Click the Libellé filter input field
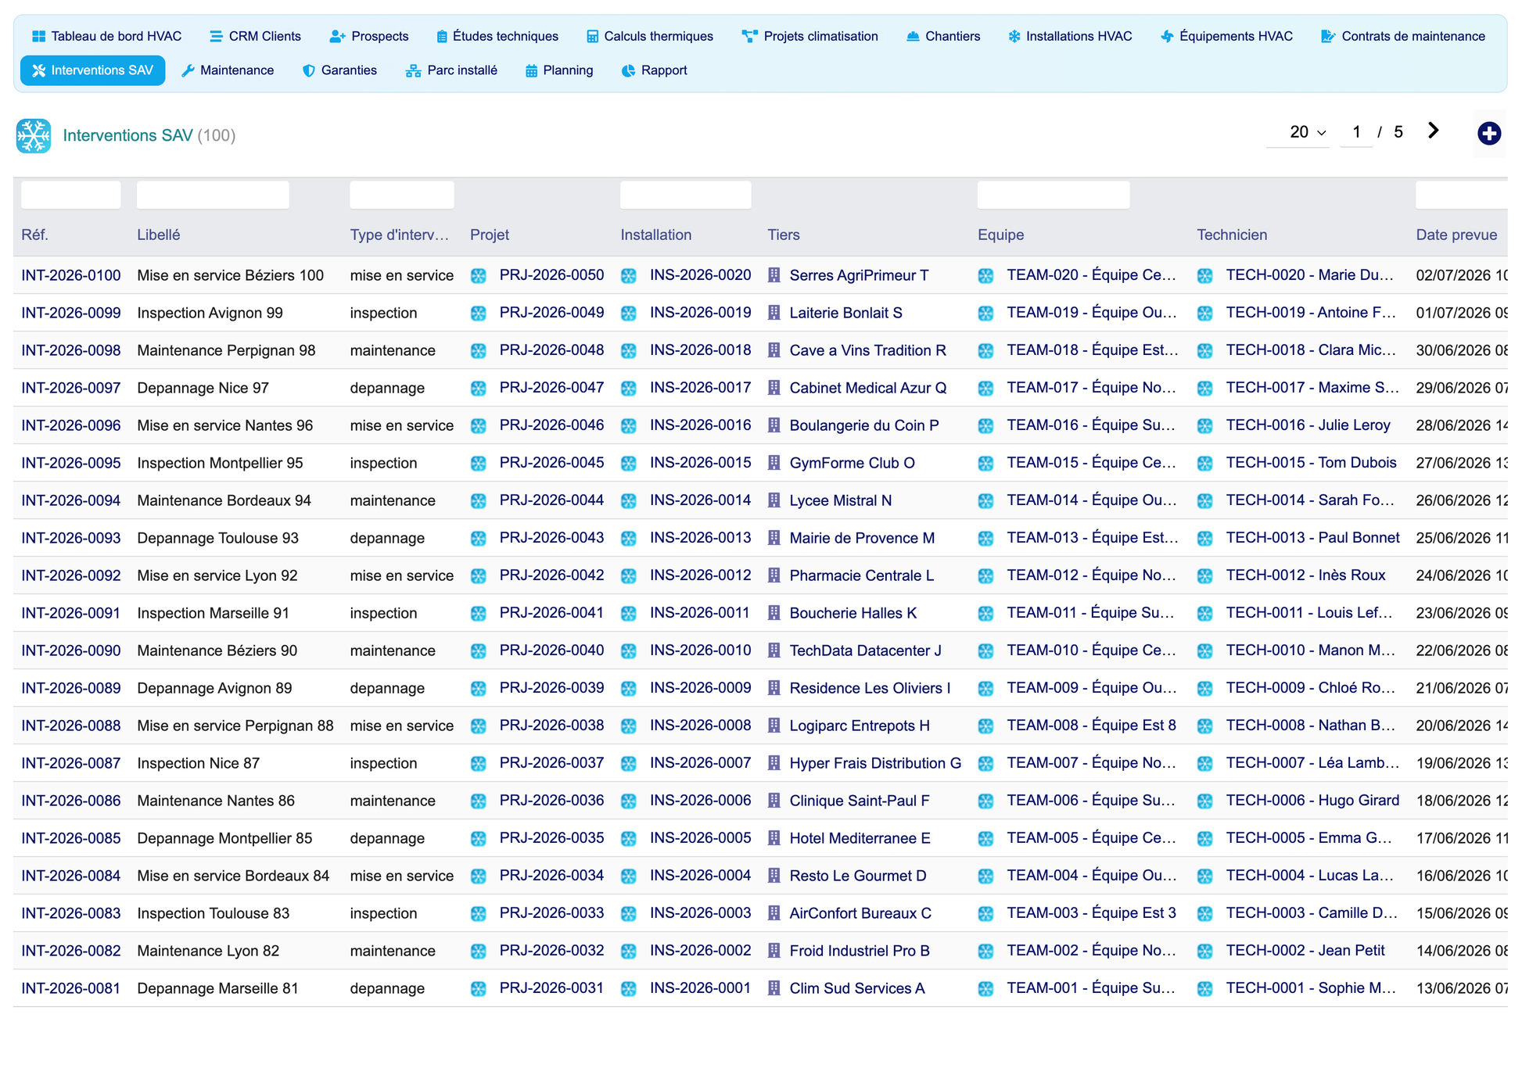 click(213, 195)
